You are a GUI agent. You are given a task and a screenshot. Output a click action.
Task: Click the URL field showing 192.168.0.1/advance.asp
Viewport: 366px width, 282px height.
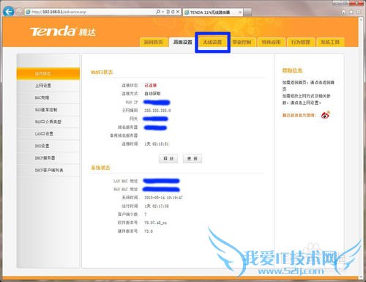(90, 12)
